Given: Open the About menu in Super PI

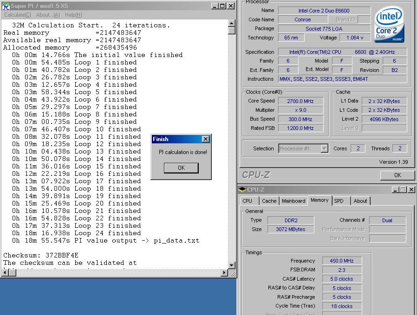Looking at the screenshot, I should pyautogui.click(x=48, y=15).
